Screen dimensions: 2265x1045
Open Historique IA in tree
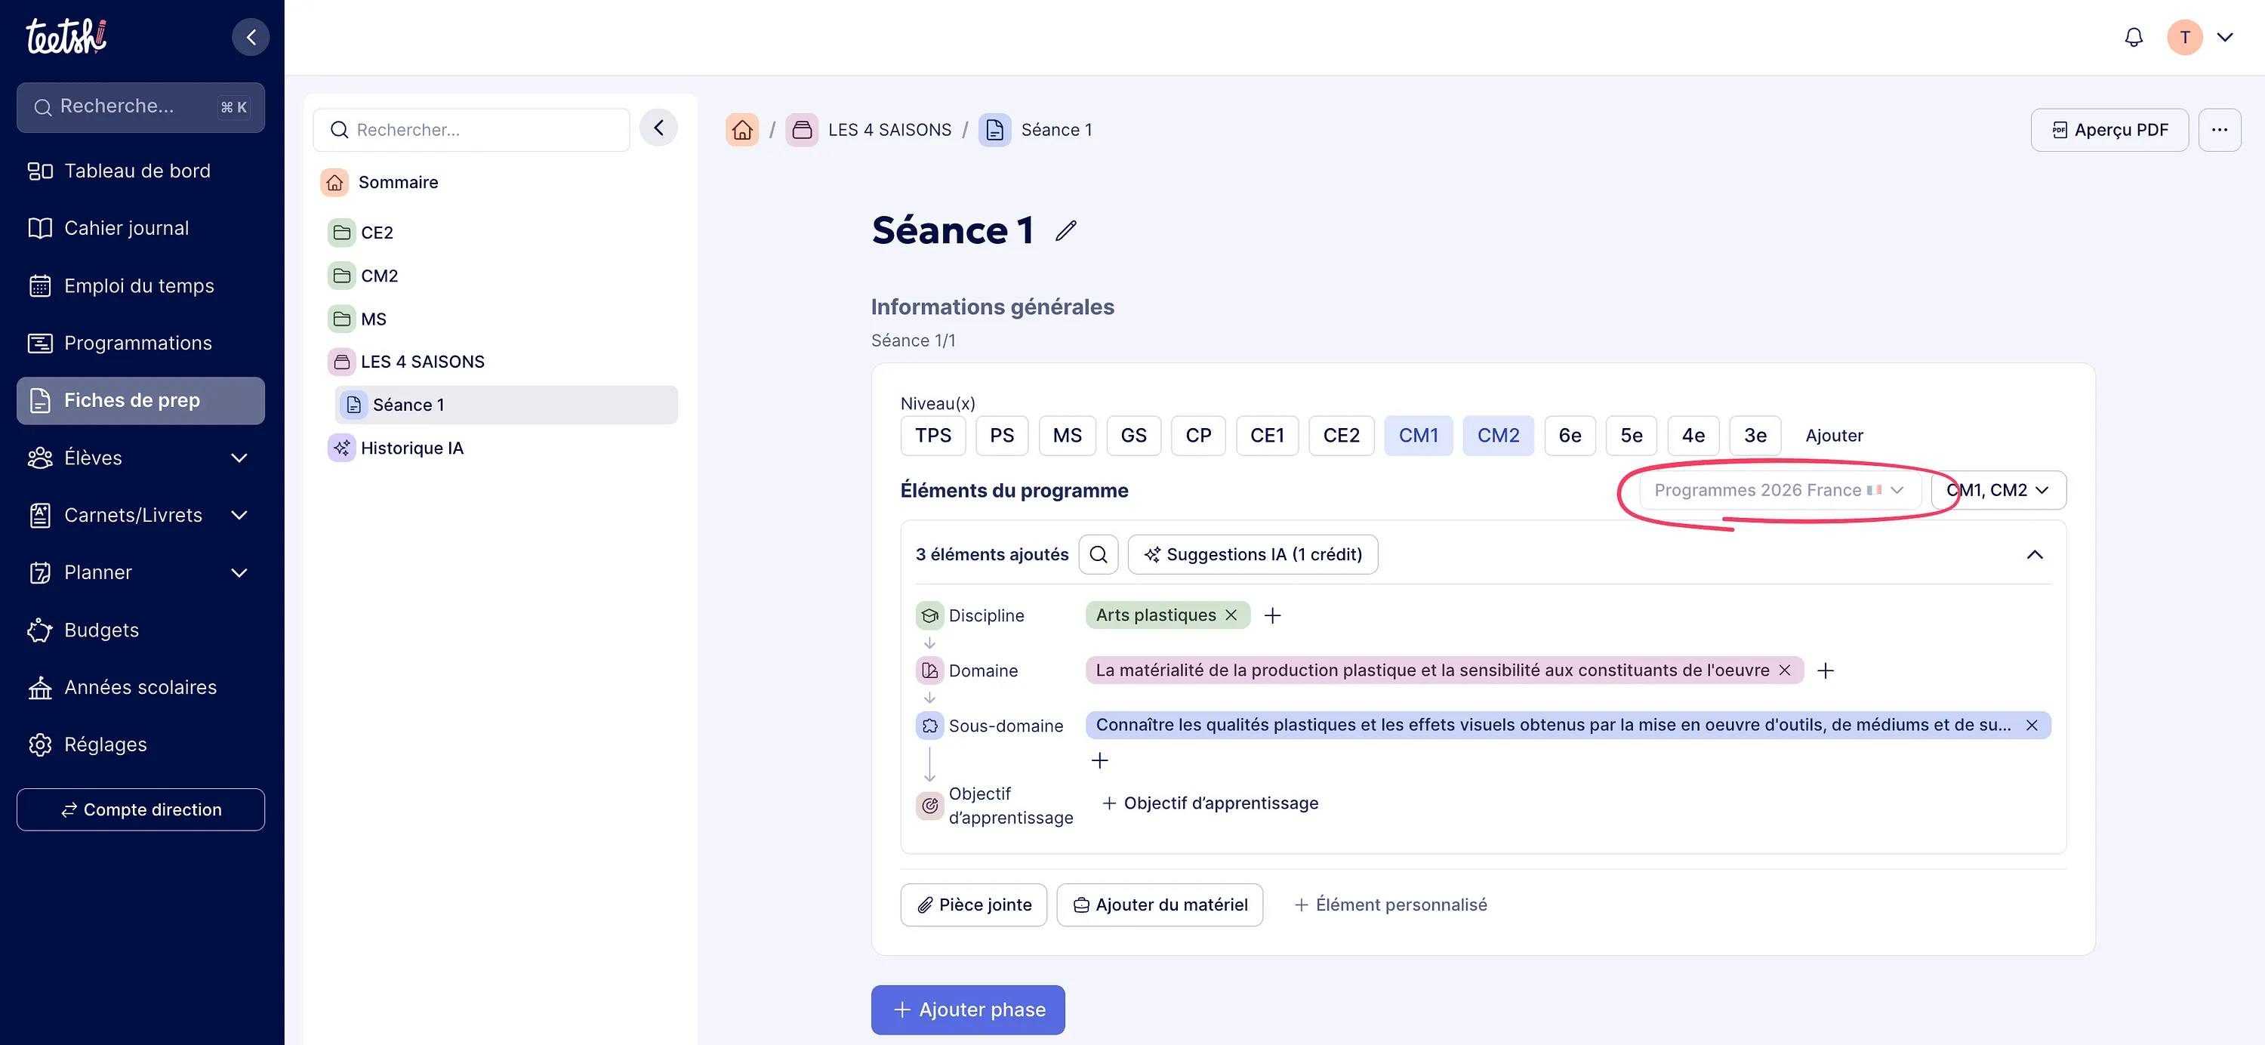coord(411,449)
